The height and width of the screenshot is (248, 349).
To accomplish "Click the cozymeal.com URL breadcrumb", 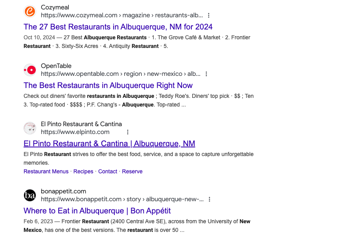I will pos(122,15).
